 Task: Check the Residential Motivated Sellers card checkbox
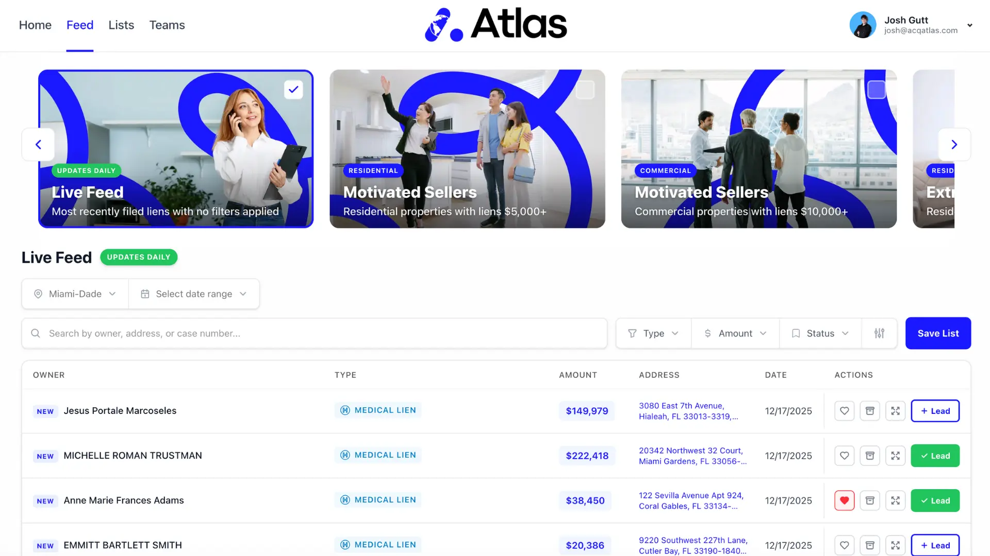point(585,90)
